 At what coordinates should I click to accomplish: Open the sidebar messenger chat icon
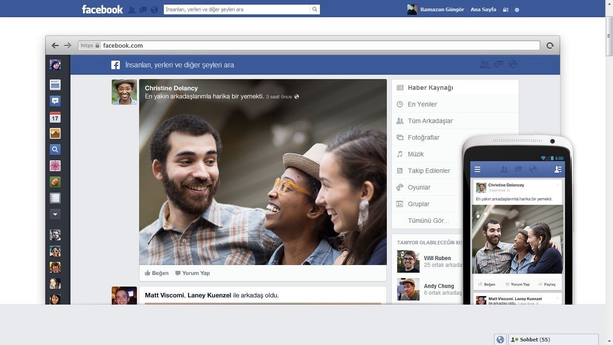click(55, 101)
